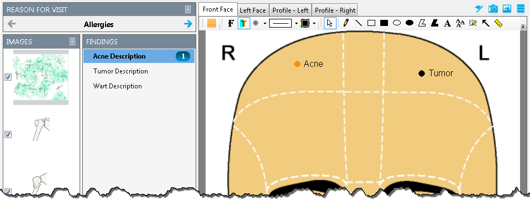Screen dimensions: 530x211
Task: Expand the color picker dropdown arrow
Action: pyautogui.click(x=314, y=23)
